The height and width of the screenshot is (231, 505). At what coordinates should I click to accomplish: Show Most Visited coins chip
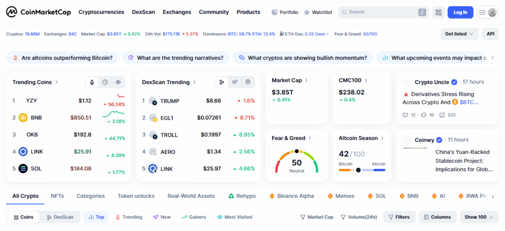click(x=234, y=217)
